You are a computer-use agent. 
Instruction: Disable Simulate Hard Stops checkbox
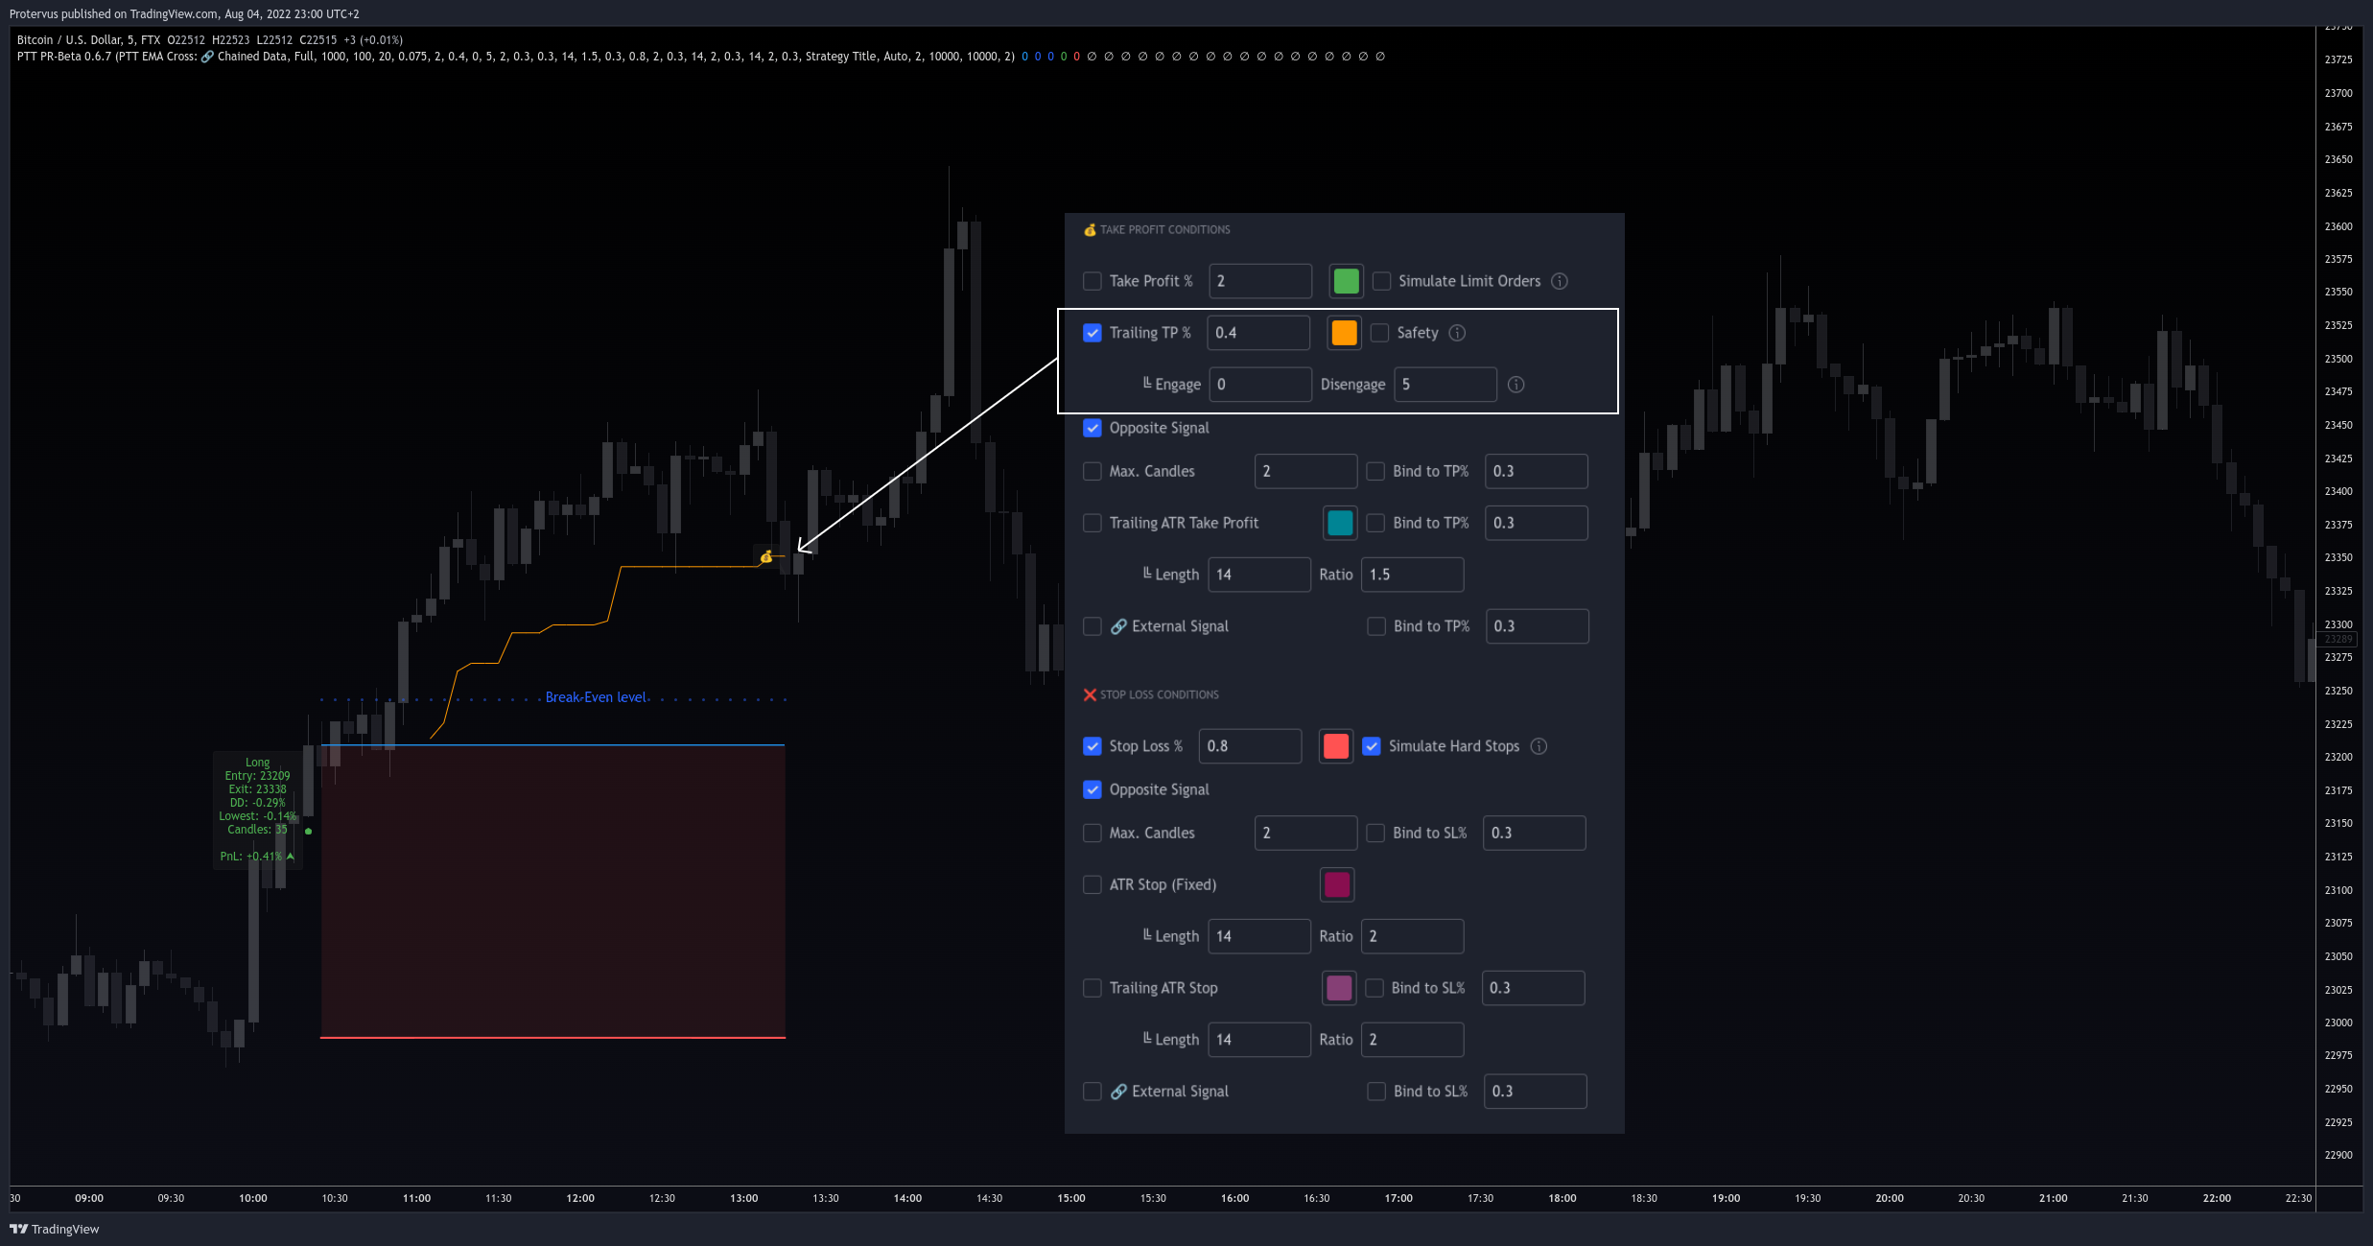(1372, 746)
